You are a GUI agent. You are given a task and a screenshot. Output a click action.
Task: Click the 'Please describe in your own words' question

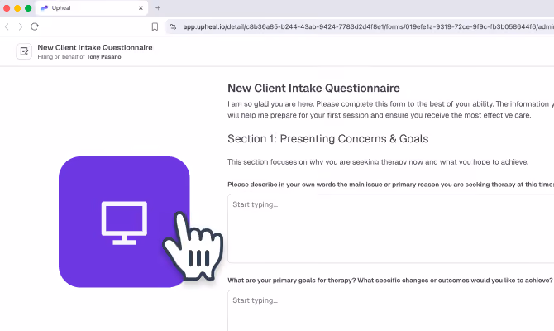pyautogui.click(x=391, y=185)
